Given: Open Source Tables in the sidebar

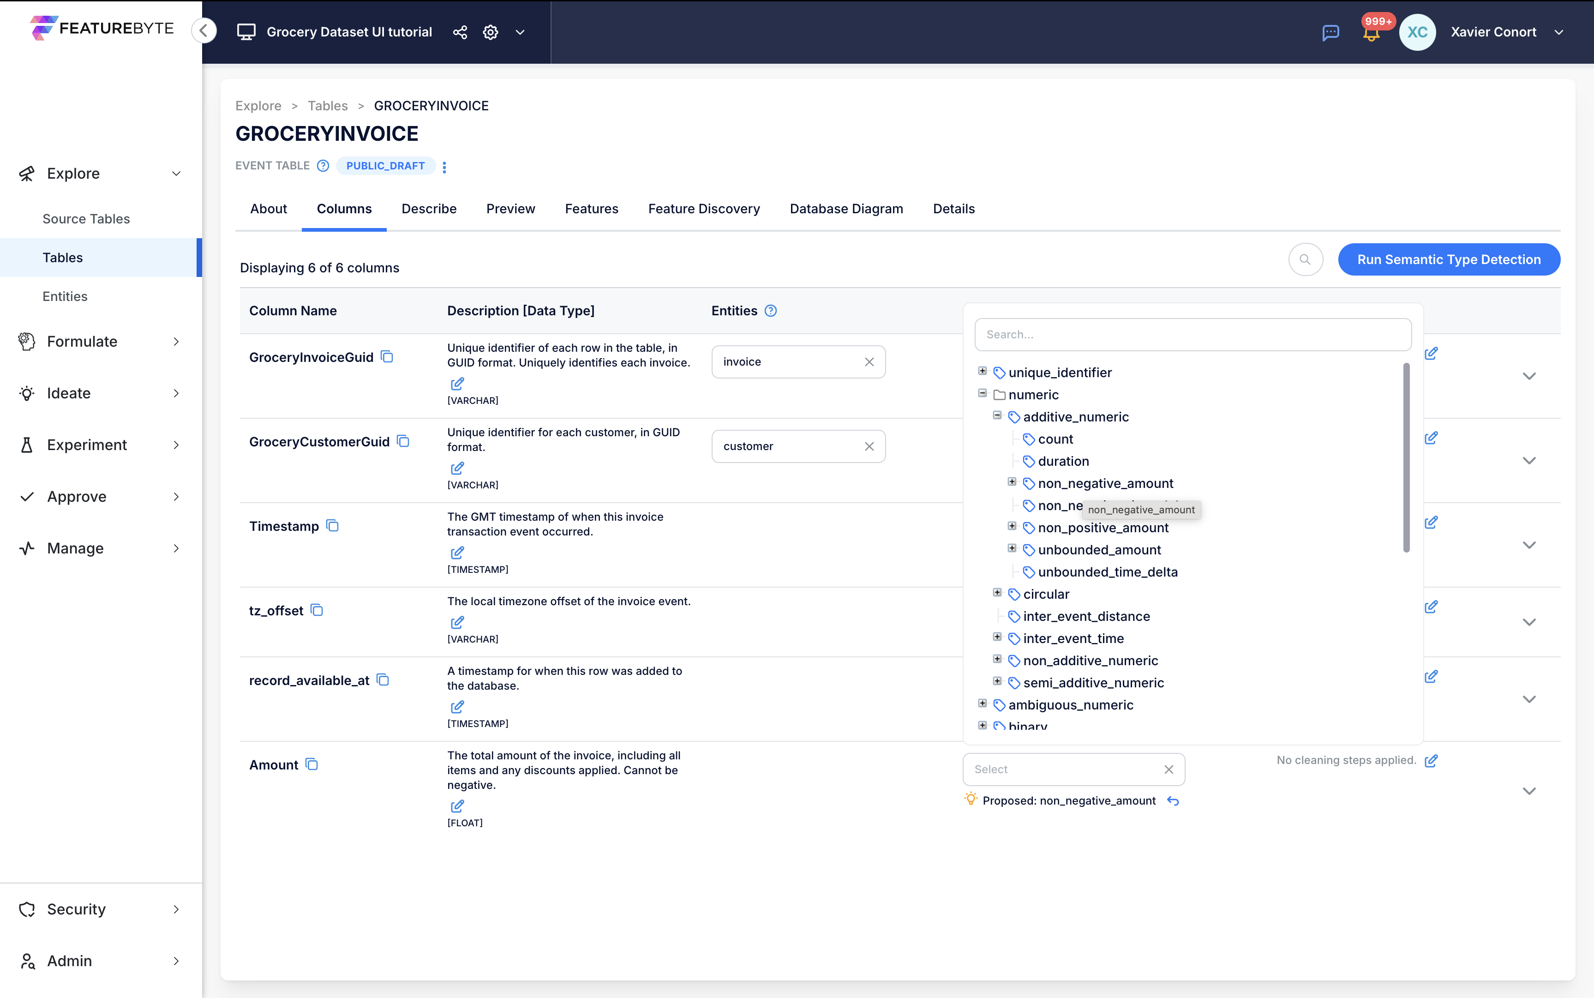Looking at the screenshot, I should (x=86, y=218).
